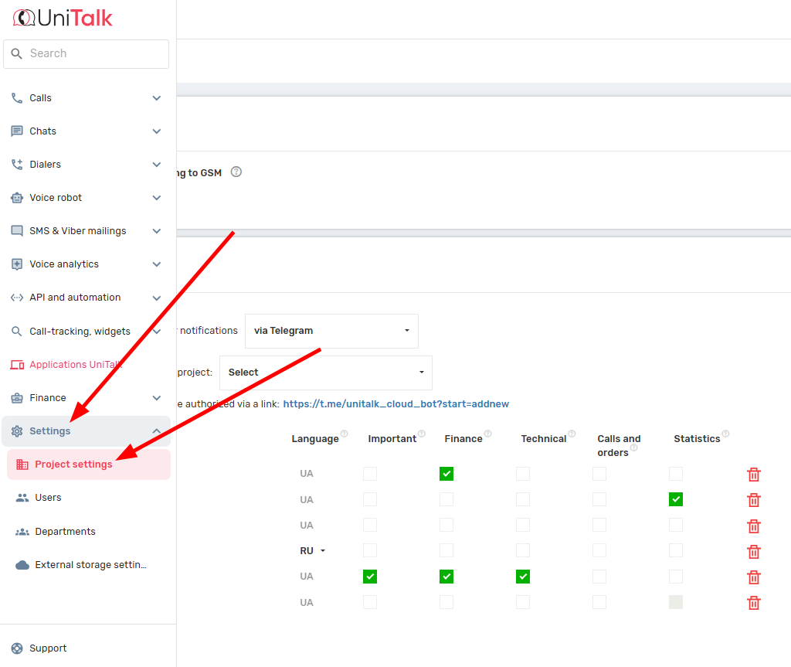Open the via Telegram dropdown
Image resolution: width=791 pixels, height=667 pixels.
coord(331,331)
